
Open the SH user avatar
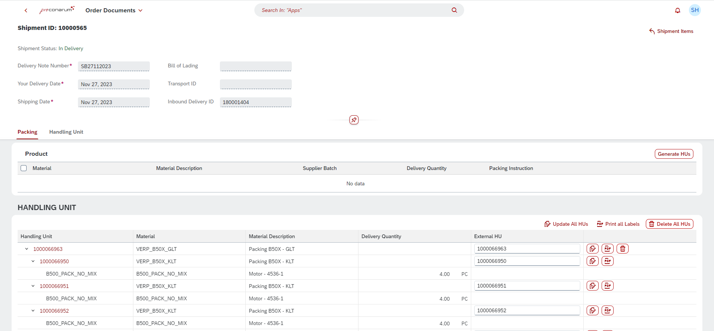(695, 10)
